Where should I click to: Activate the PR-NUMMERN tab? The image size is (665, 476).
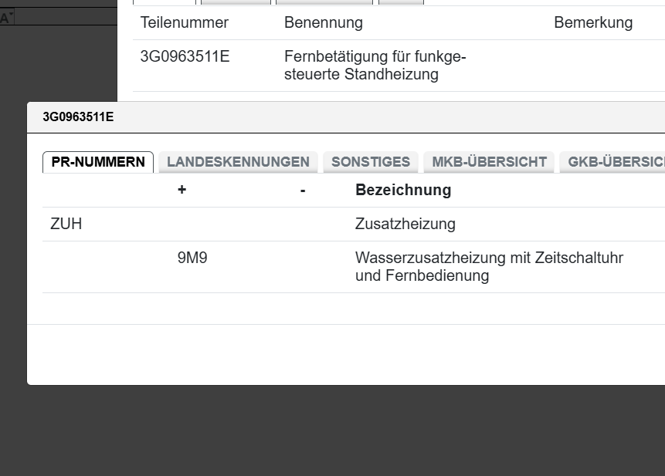tap(98, 162)
